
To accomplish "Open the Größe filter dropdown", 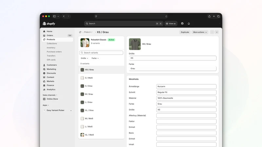I will pyautogui.click(x=84, y=58).
